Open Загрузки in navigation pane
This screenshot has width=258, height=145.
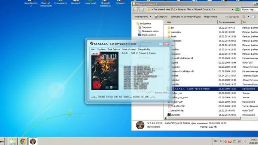click(x=145, y=27)
